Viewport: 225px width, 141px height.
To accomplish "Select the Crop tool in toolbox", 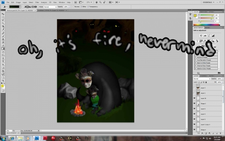I will pyautogui.click(x=3, y=26).
